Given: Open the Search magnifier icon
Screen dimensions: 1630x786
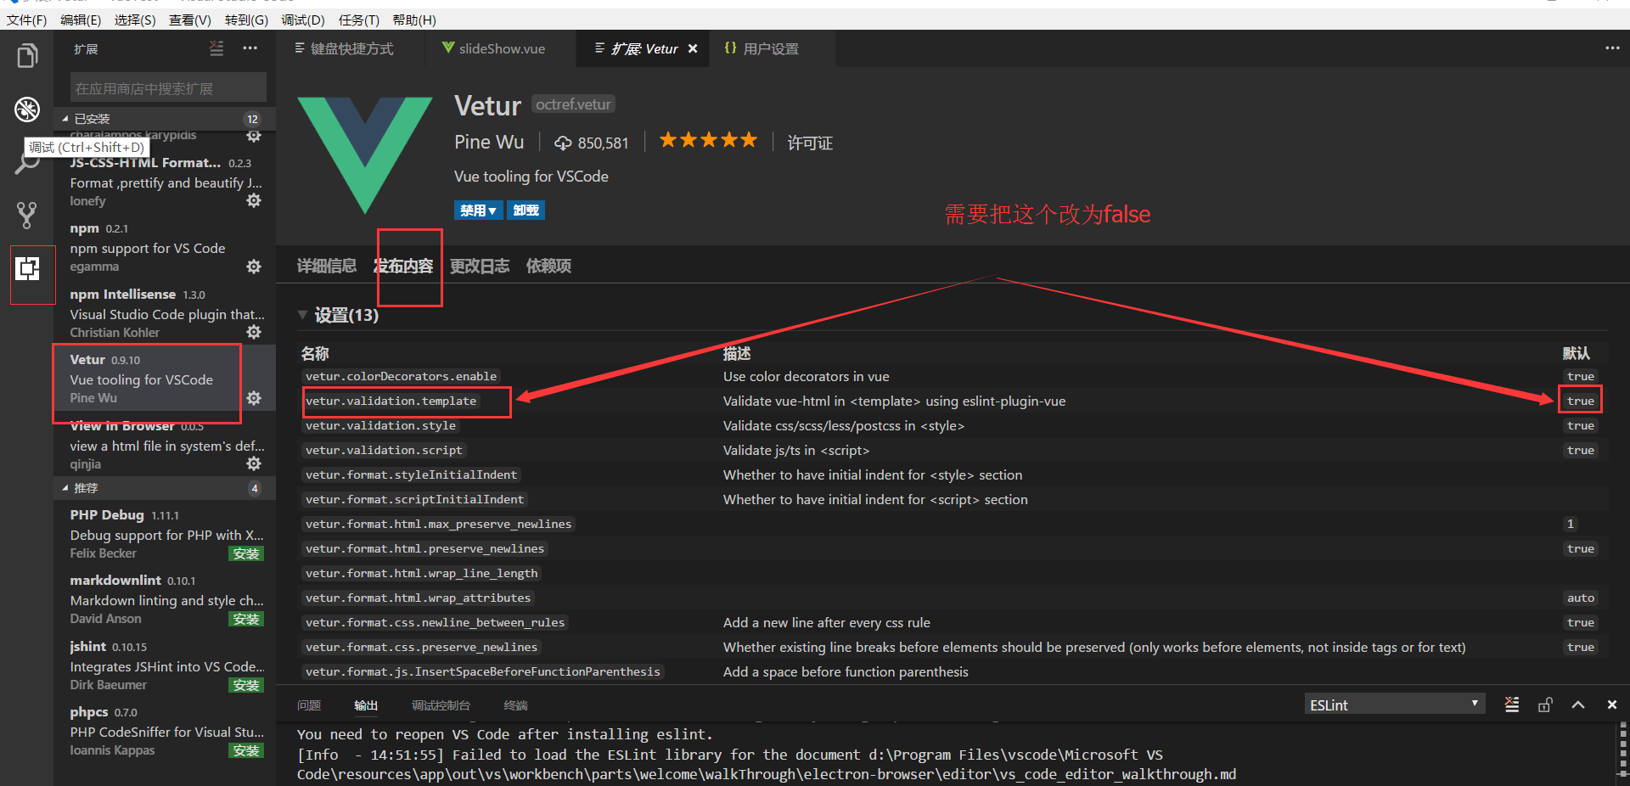Looking at the screenshot, I should point(27,164).
